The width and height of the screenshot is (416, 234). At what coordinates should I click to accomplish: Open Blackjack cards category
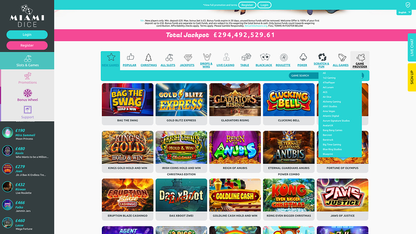point(263,60)
